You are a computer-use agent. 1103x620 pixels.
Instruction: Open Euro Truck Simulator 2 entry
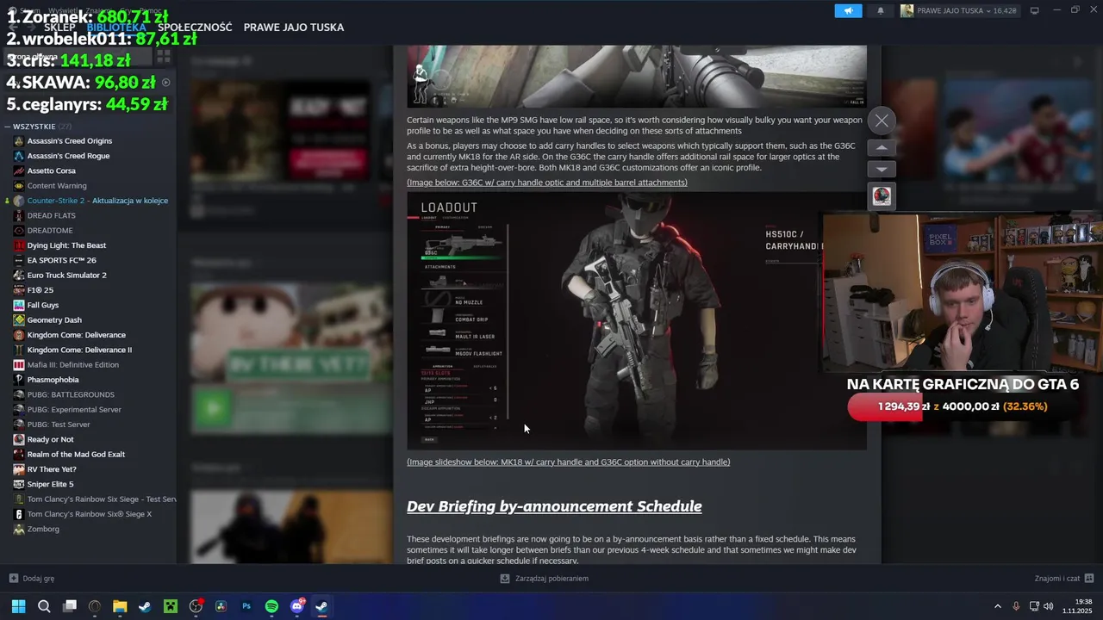coord(67,276)
